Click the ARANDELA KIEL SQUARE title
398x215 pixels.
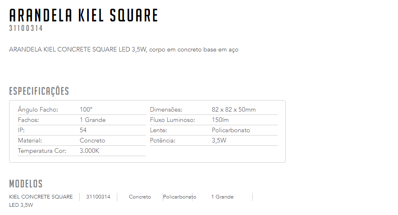coord(83,15)
